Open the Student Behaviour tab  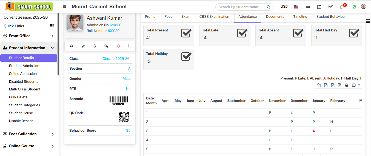click(x=331, y=17)
